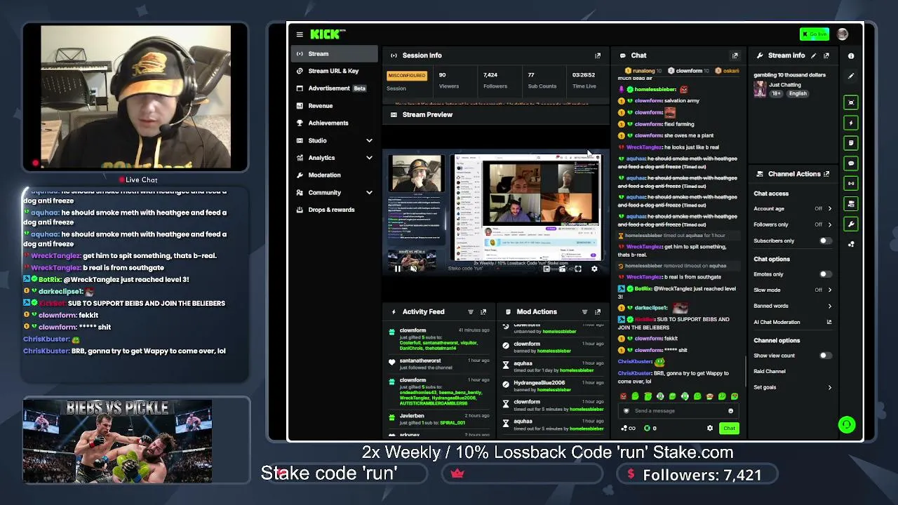The height and width of the screenshot is (505, 898).
Task: Click the 7,424 Followers stat
Action: pyautogui.click(x=495, y=80)
